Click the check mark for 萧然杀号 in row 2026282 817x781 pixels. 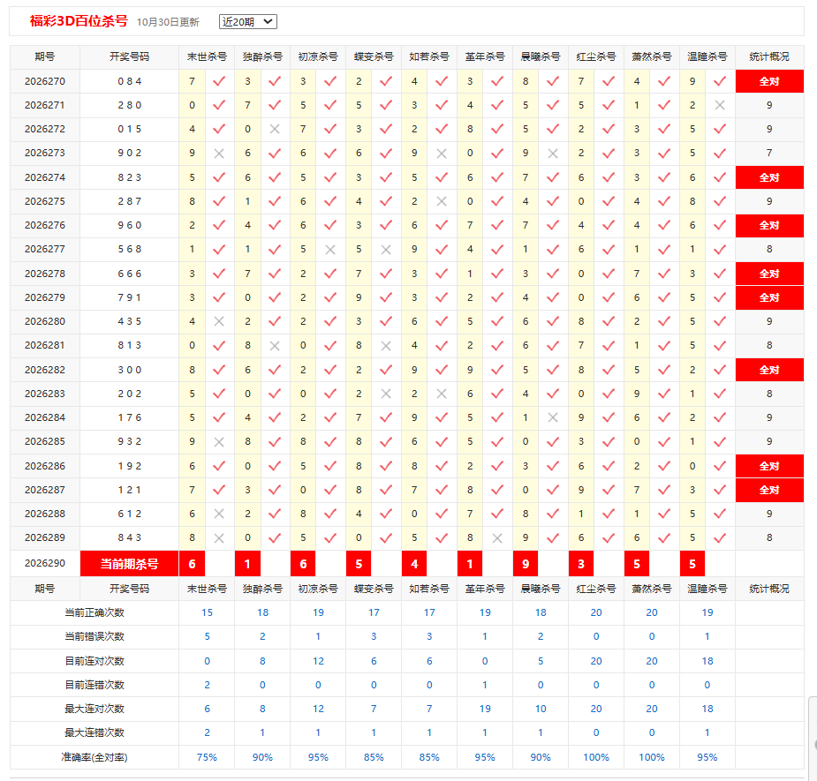664,370
